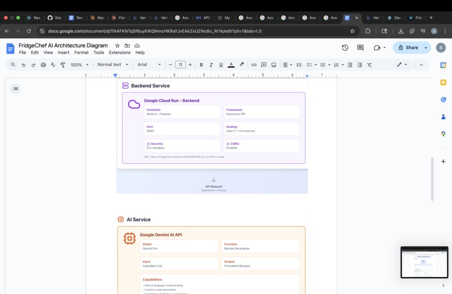Decrease the paragraph indent
Image resolution: width=452 pixels, height=294 pixels.
click(x=350, y=65)
